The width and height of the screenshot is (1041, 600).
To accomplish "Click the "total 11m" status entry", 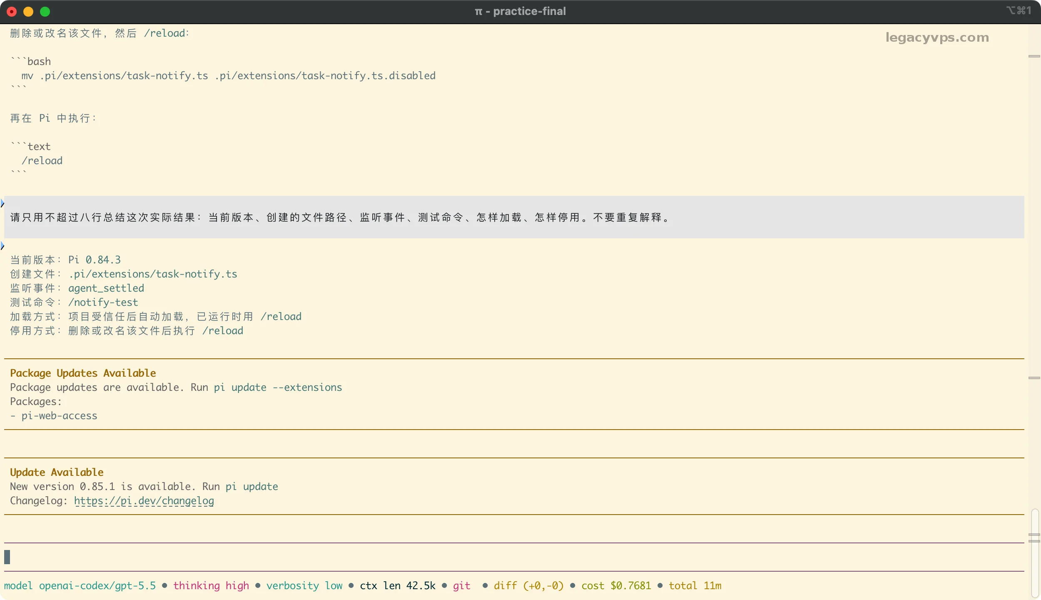I will pyautogui.click(x=695, y=585).
